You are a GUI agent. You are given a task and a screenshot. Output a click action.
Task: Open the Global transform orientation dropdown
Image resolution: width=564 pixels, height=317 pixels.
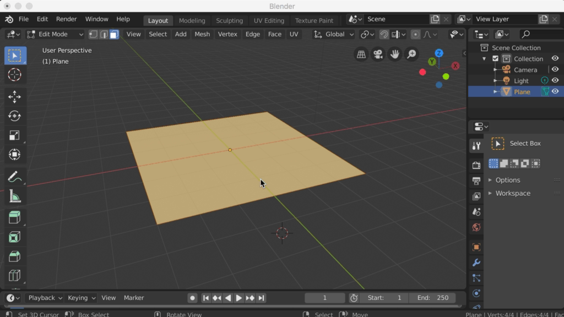tap(334, 34)
